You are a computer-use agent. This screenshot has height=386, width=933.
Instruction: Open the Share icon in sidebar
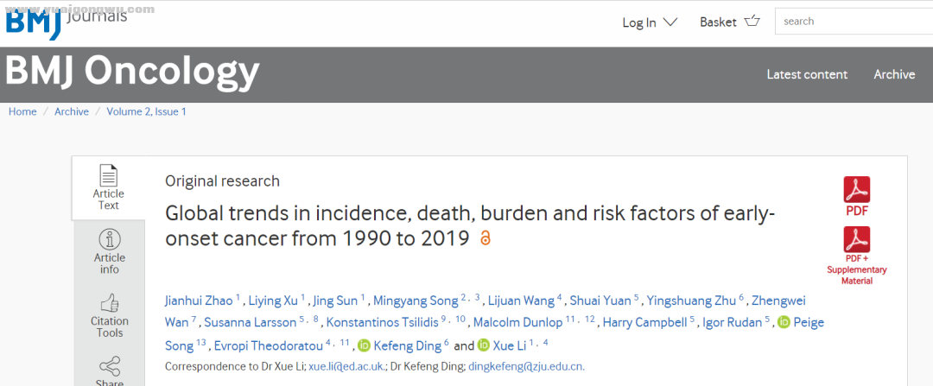coord(110,366)
